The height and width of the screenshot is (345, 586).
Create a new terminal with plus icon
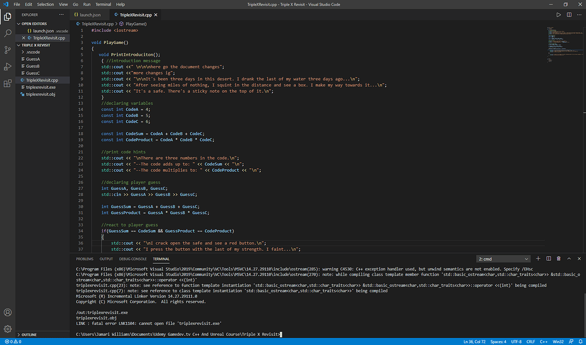coord(538,259)
